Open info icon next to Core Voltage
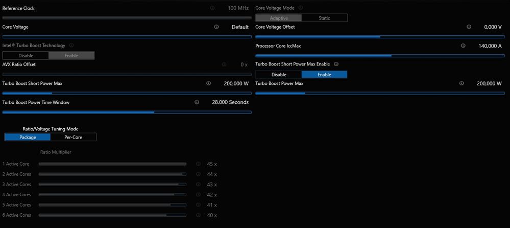 216,27
